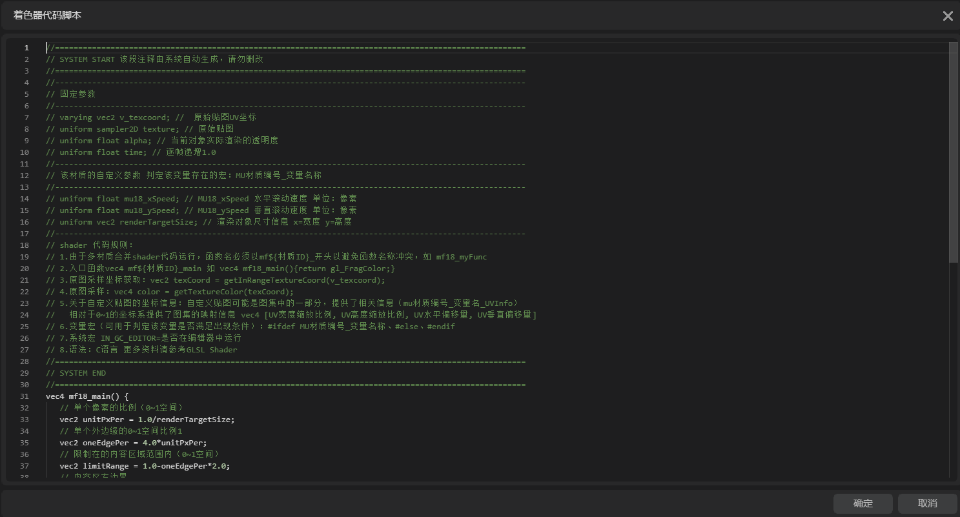
Task: Click the 确定 confirm button
Action: [863, 503]
